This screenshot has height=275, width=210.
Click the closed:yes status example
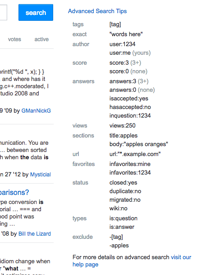[x=123, y=183]
